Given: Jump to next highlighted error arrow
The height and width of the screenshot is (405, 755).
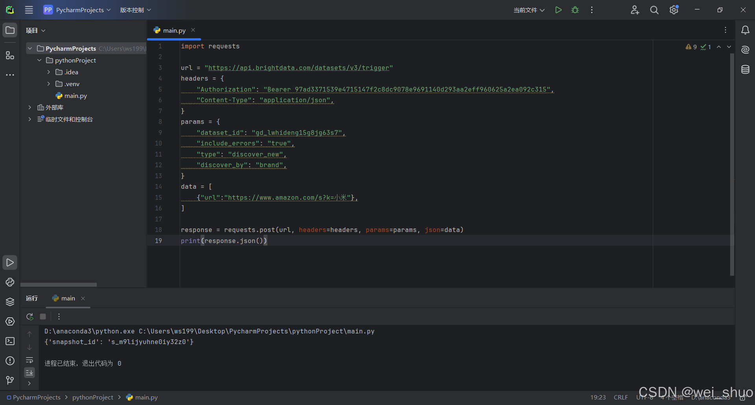Looking at the screenshot, I should pos(729,47).
